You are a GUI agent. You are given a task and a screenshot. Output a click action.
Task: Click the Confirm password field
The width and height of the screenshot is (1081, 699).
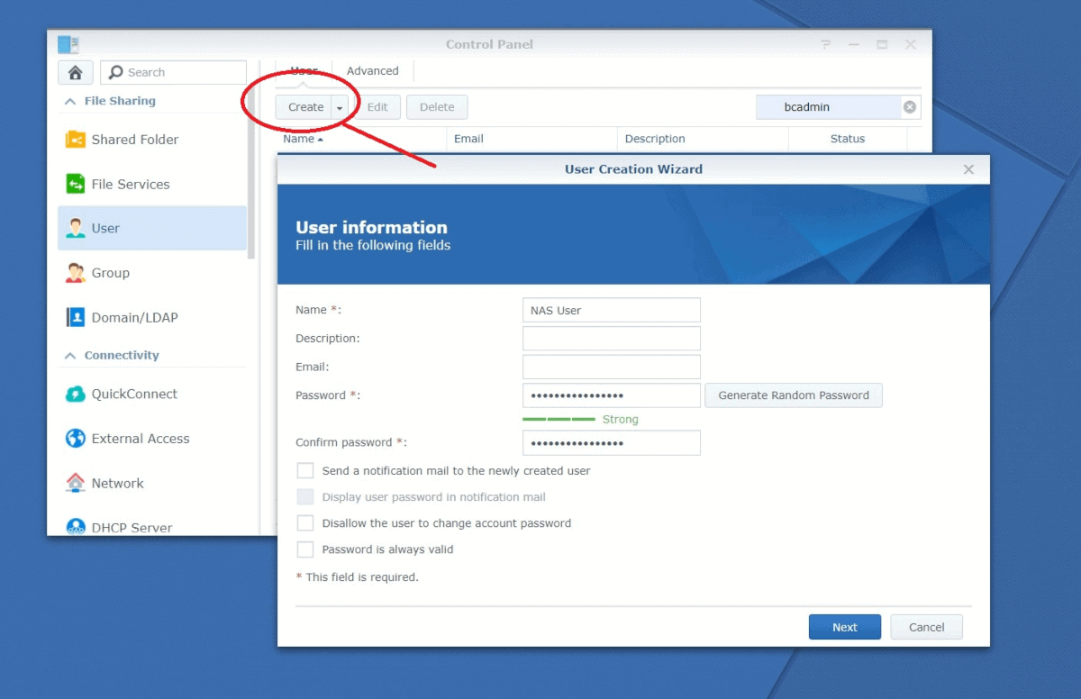pyautogui.click(x=612, y=442)
